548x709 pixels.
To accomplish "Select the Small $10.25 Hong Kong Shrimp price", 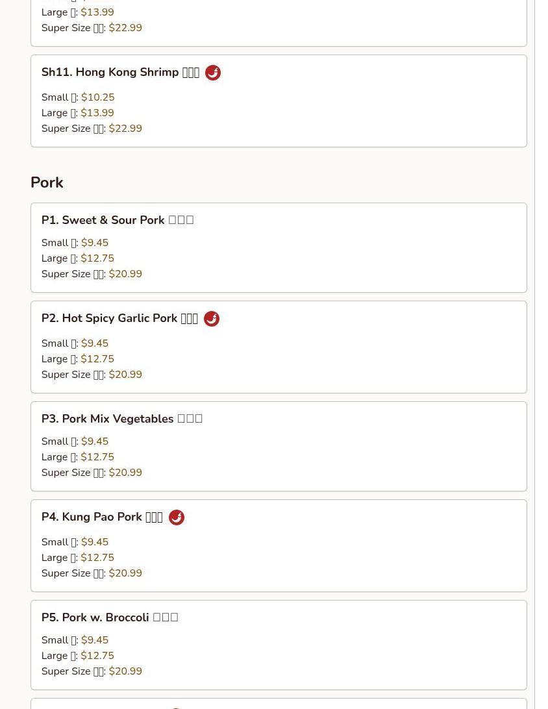I will click(x=97, y=97).
